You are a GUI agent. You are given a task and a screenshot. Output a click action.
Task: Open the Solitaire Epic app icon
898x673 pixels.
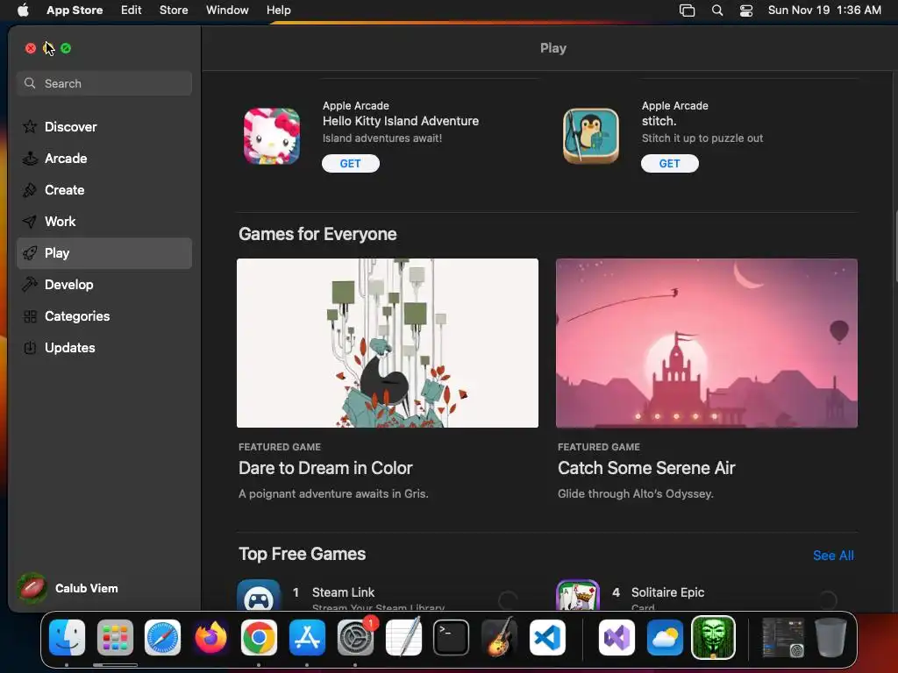point(578,595)
